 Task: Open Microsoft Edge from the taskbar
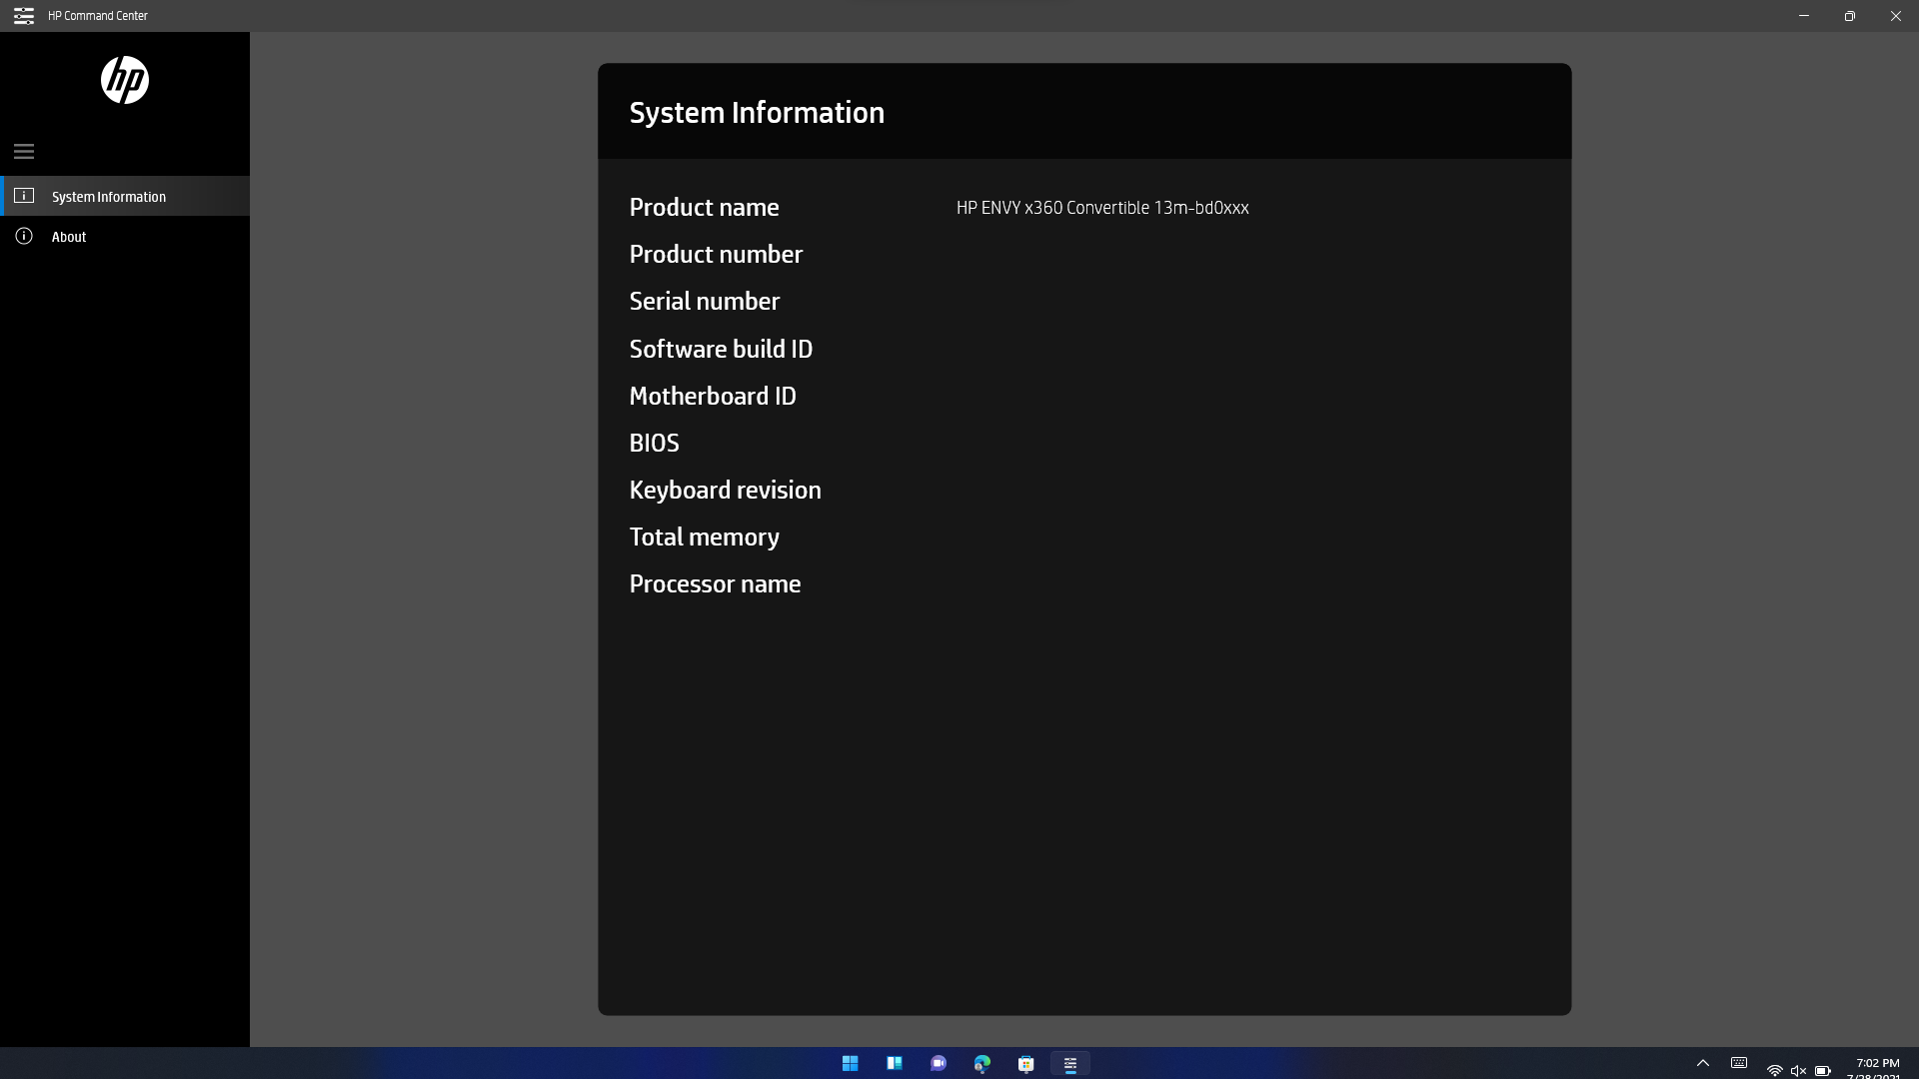click(982, 1063)
